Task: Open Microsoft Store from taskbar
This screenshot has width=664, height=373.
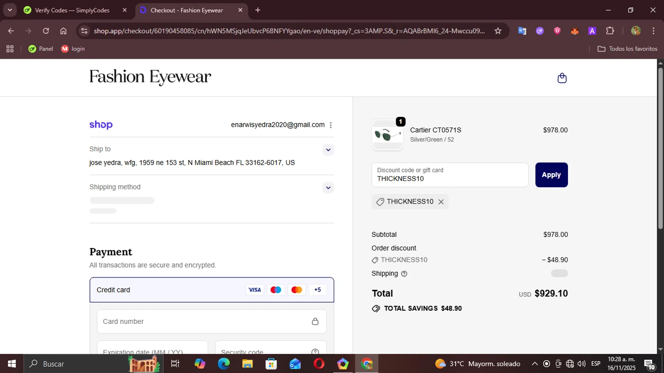Action: 271,364
